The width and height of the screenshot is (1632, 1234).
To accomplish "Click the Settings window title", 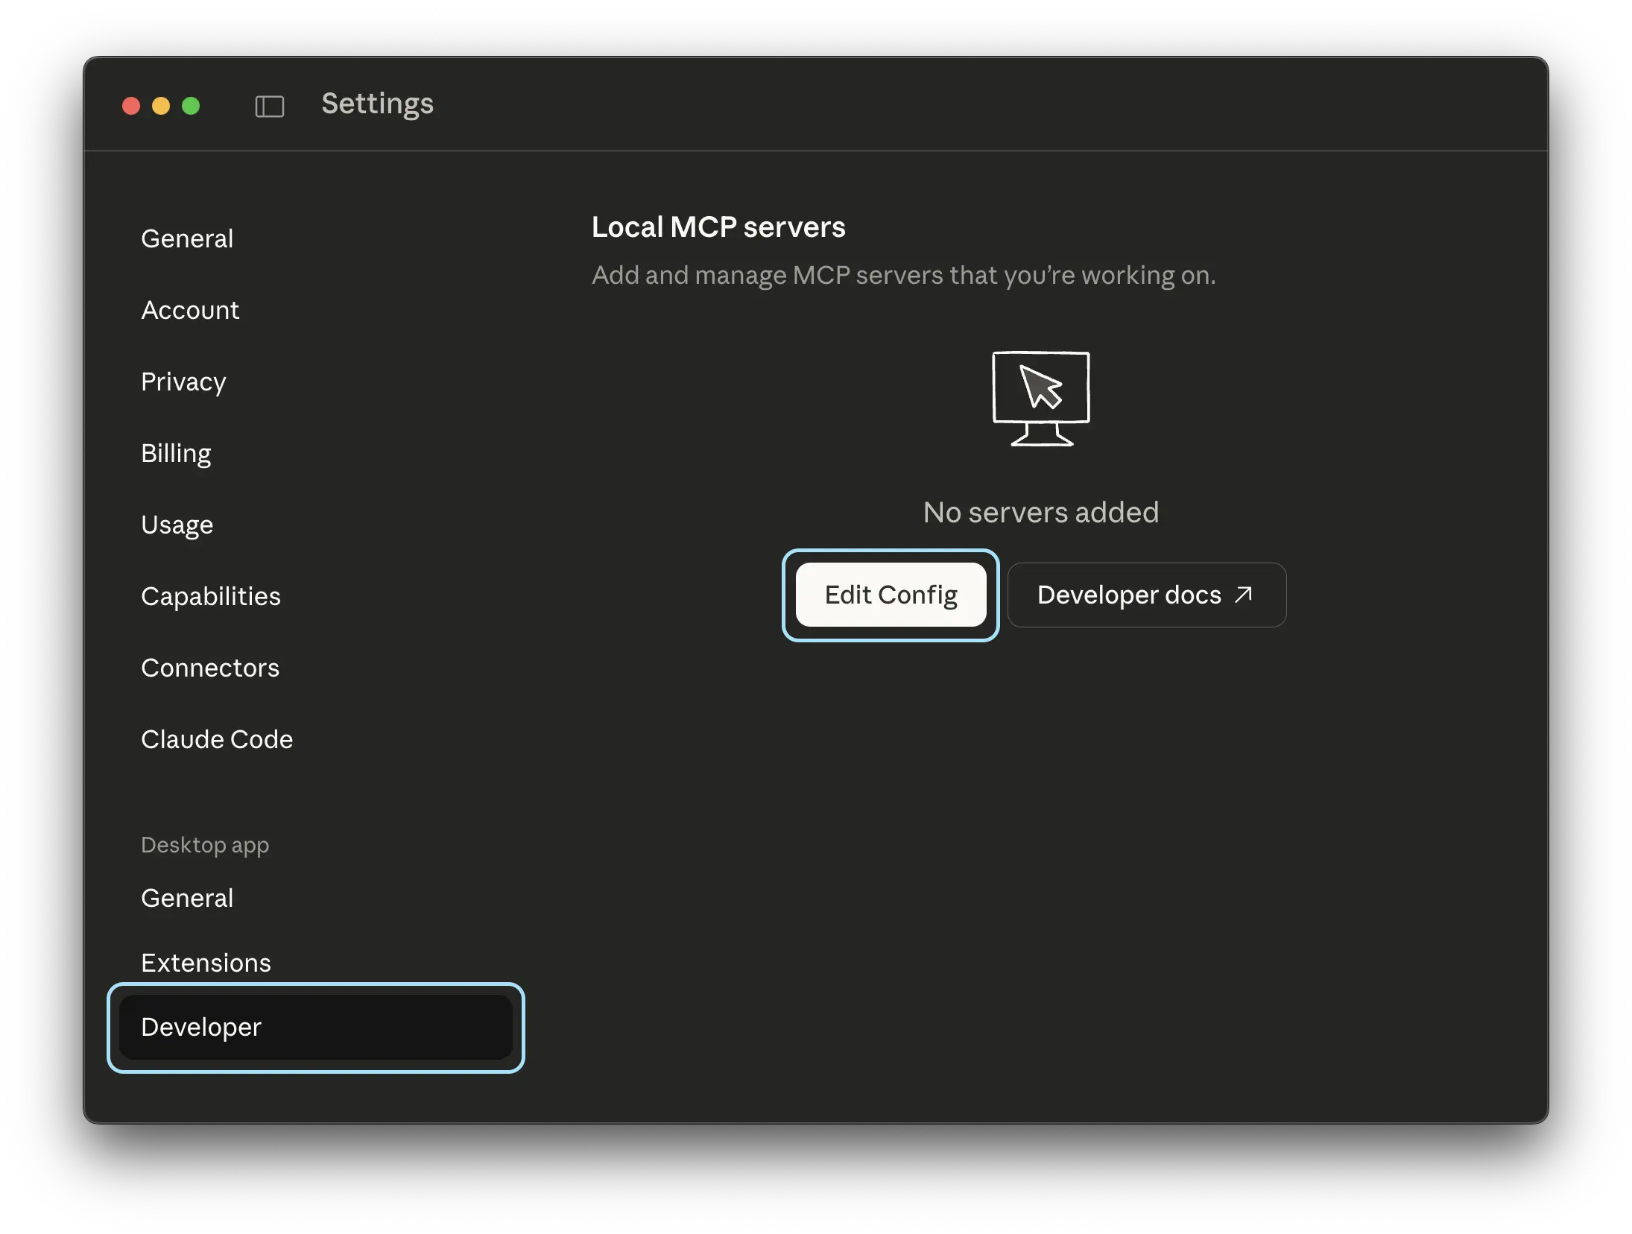I will click(x=377, y=104).
